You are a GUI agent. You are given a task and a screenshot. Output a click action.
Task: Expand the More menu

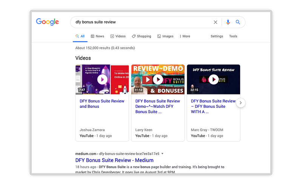point(185,36)
